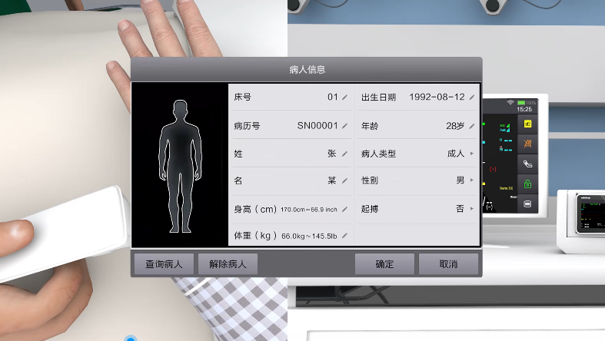Click the 姓 value 张
This screenshot has width=605, height=341.
pyautogui.click(x=332, y=154)
